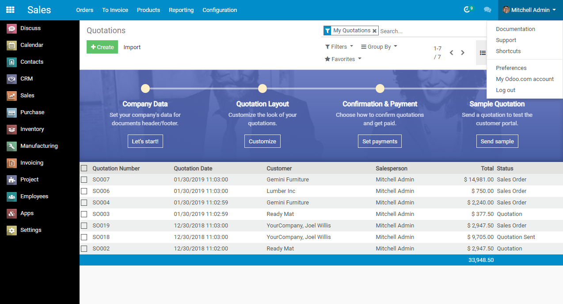
Task: Remove the My Quotations filter tag
Action: point(374,31)
